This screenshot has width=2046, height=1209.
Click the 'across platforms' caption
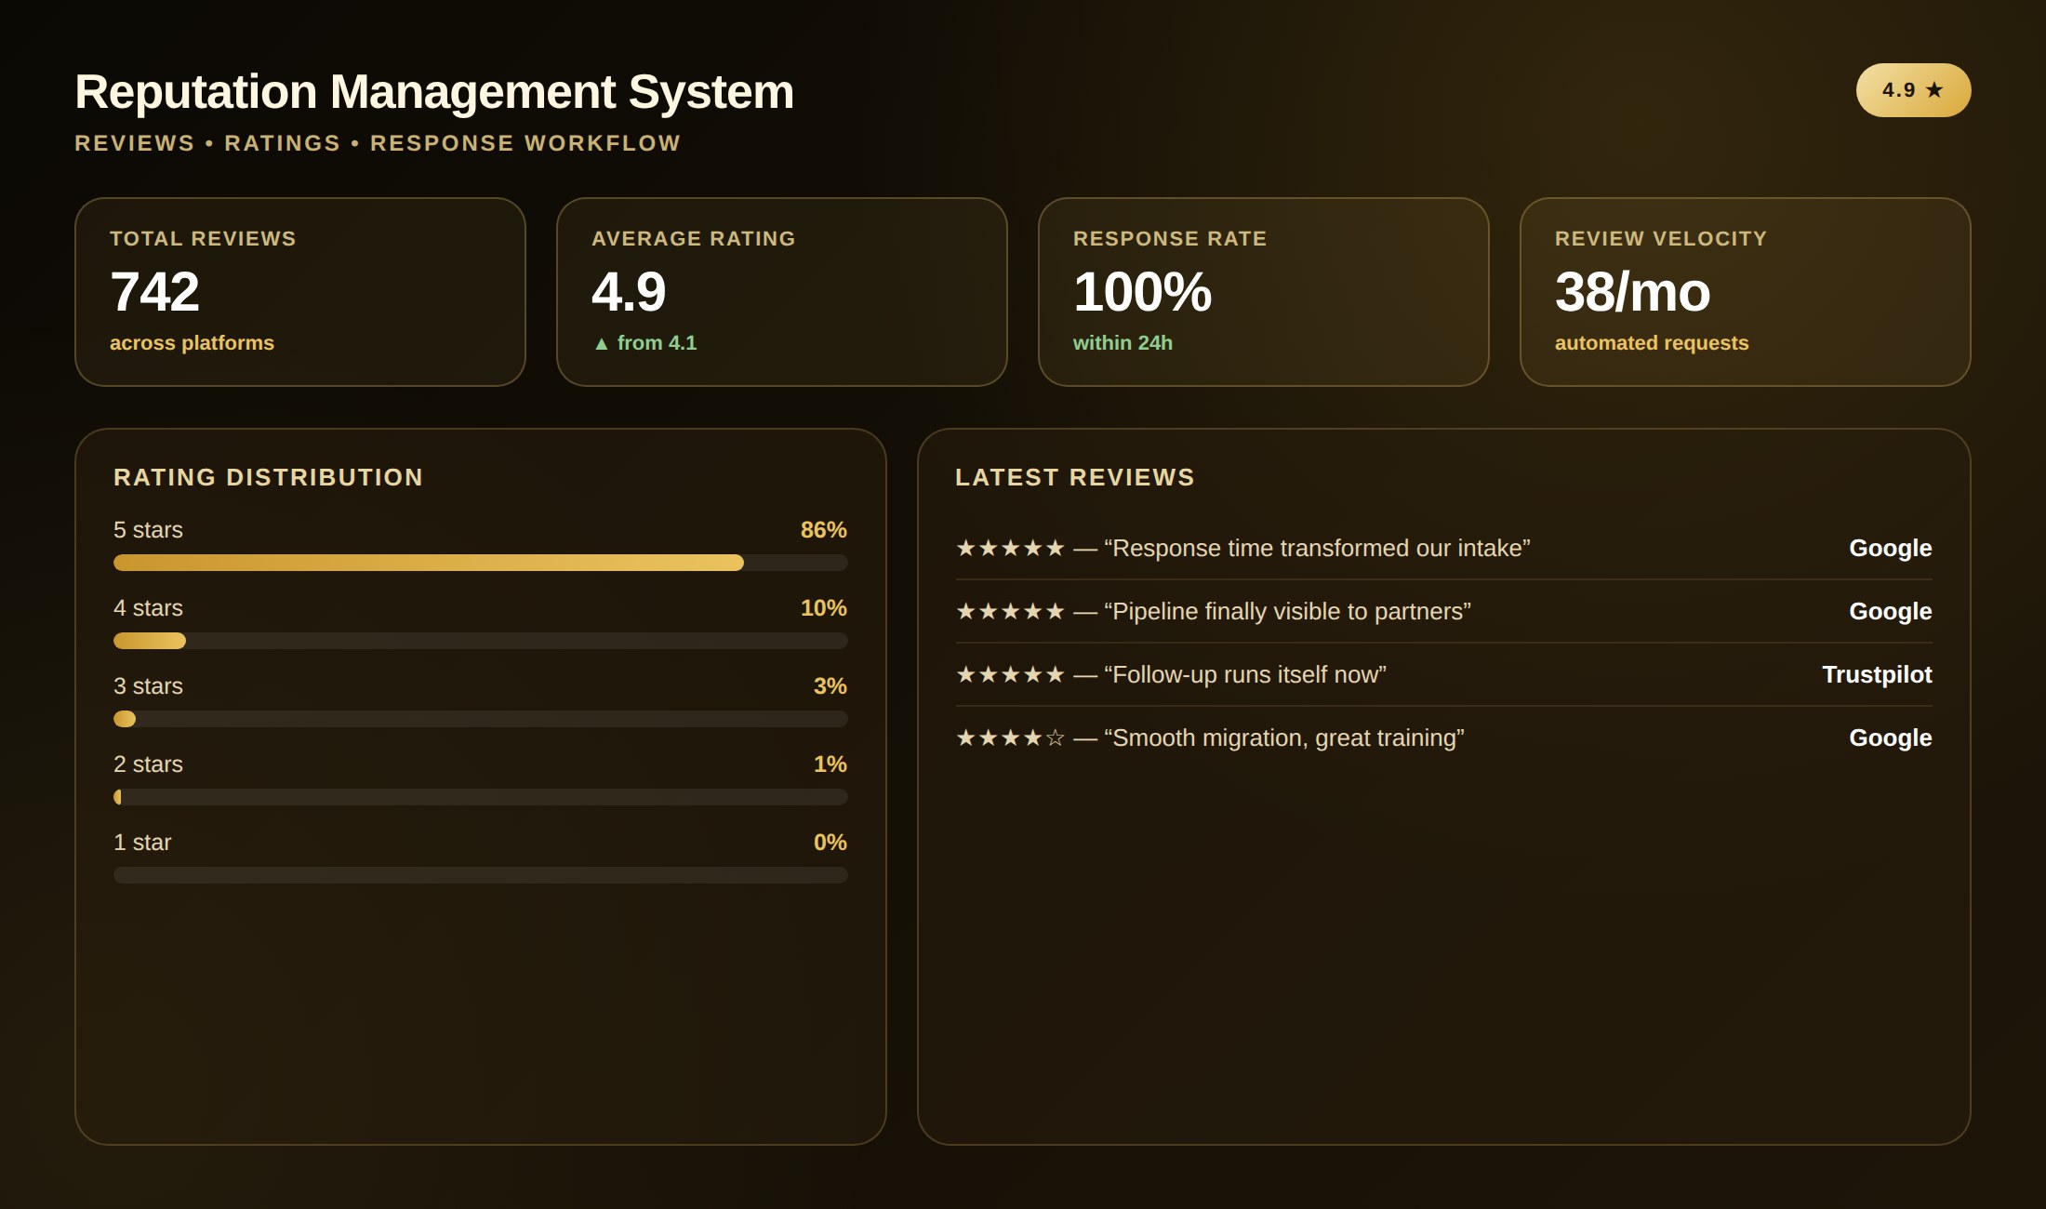coord(193,343)
